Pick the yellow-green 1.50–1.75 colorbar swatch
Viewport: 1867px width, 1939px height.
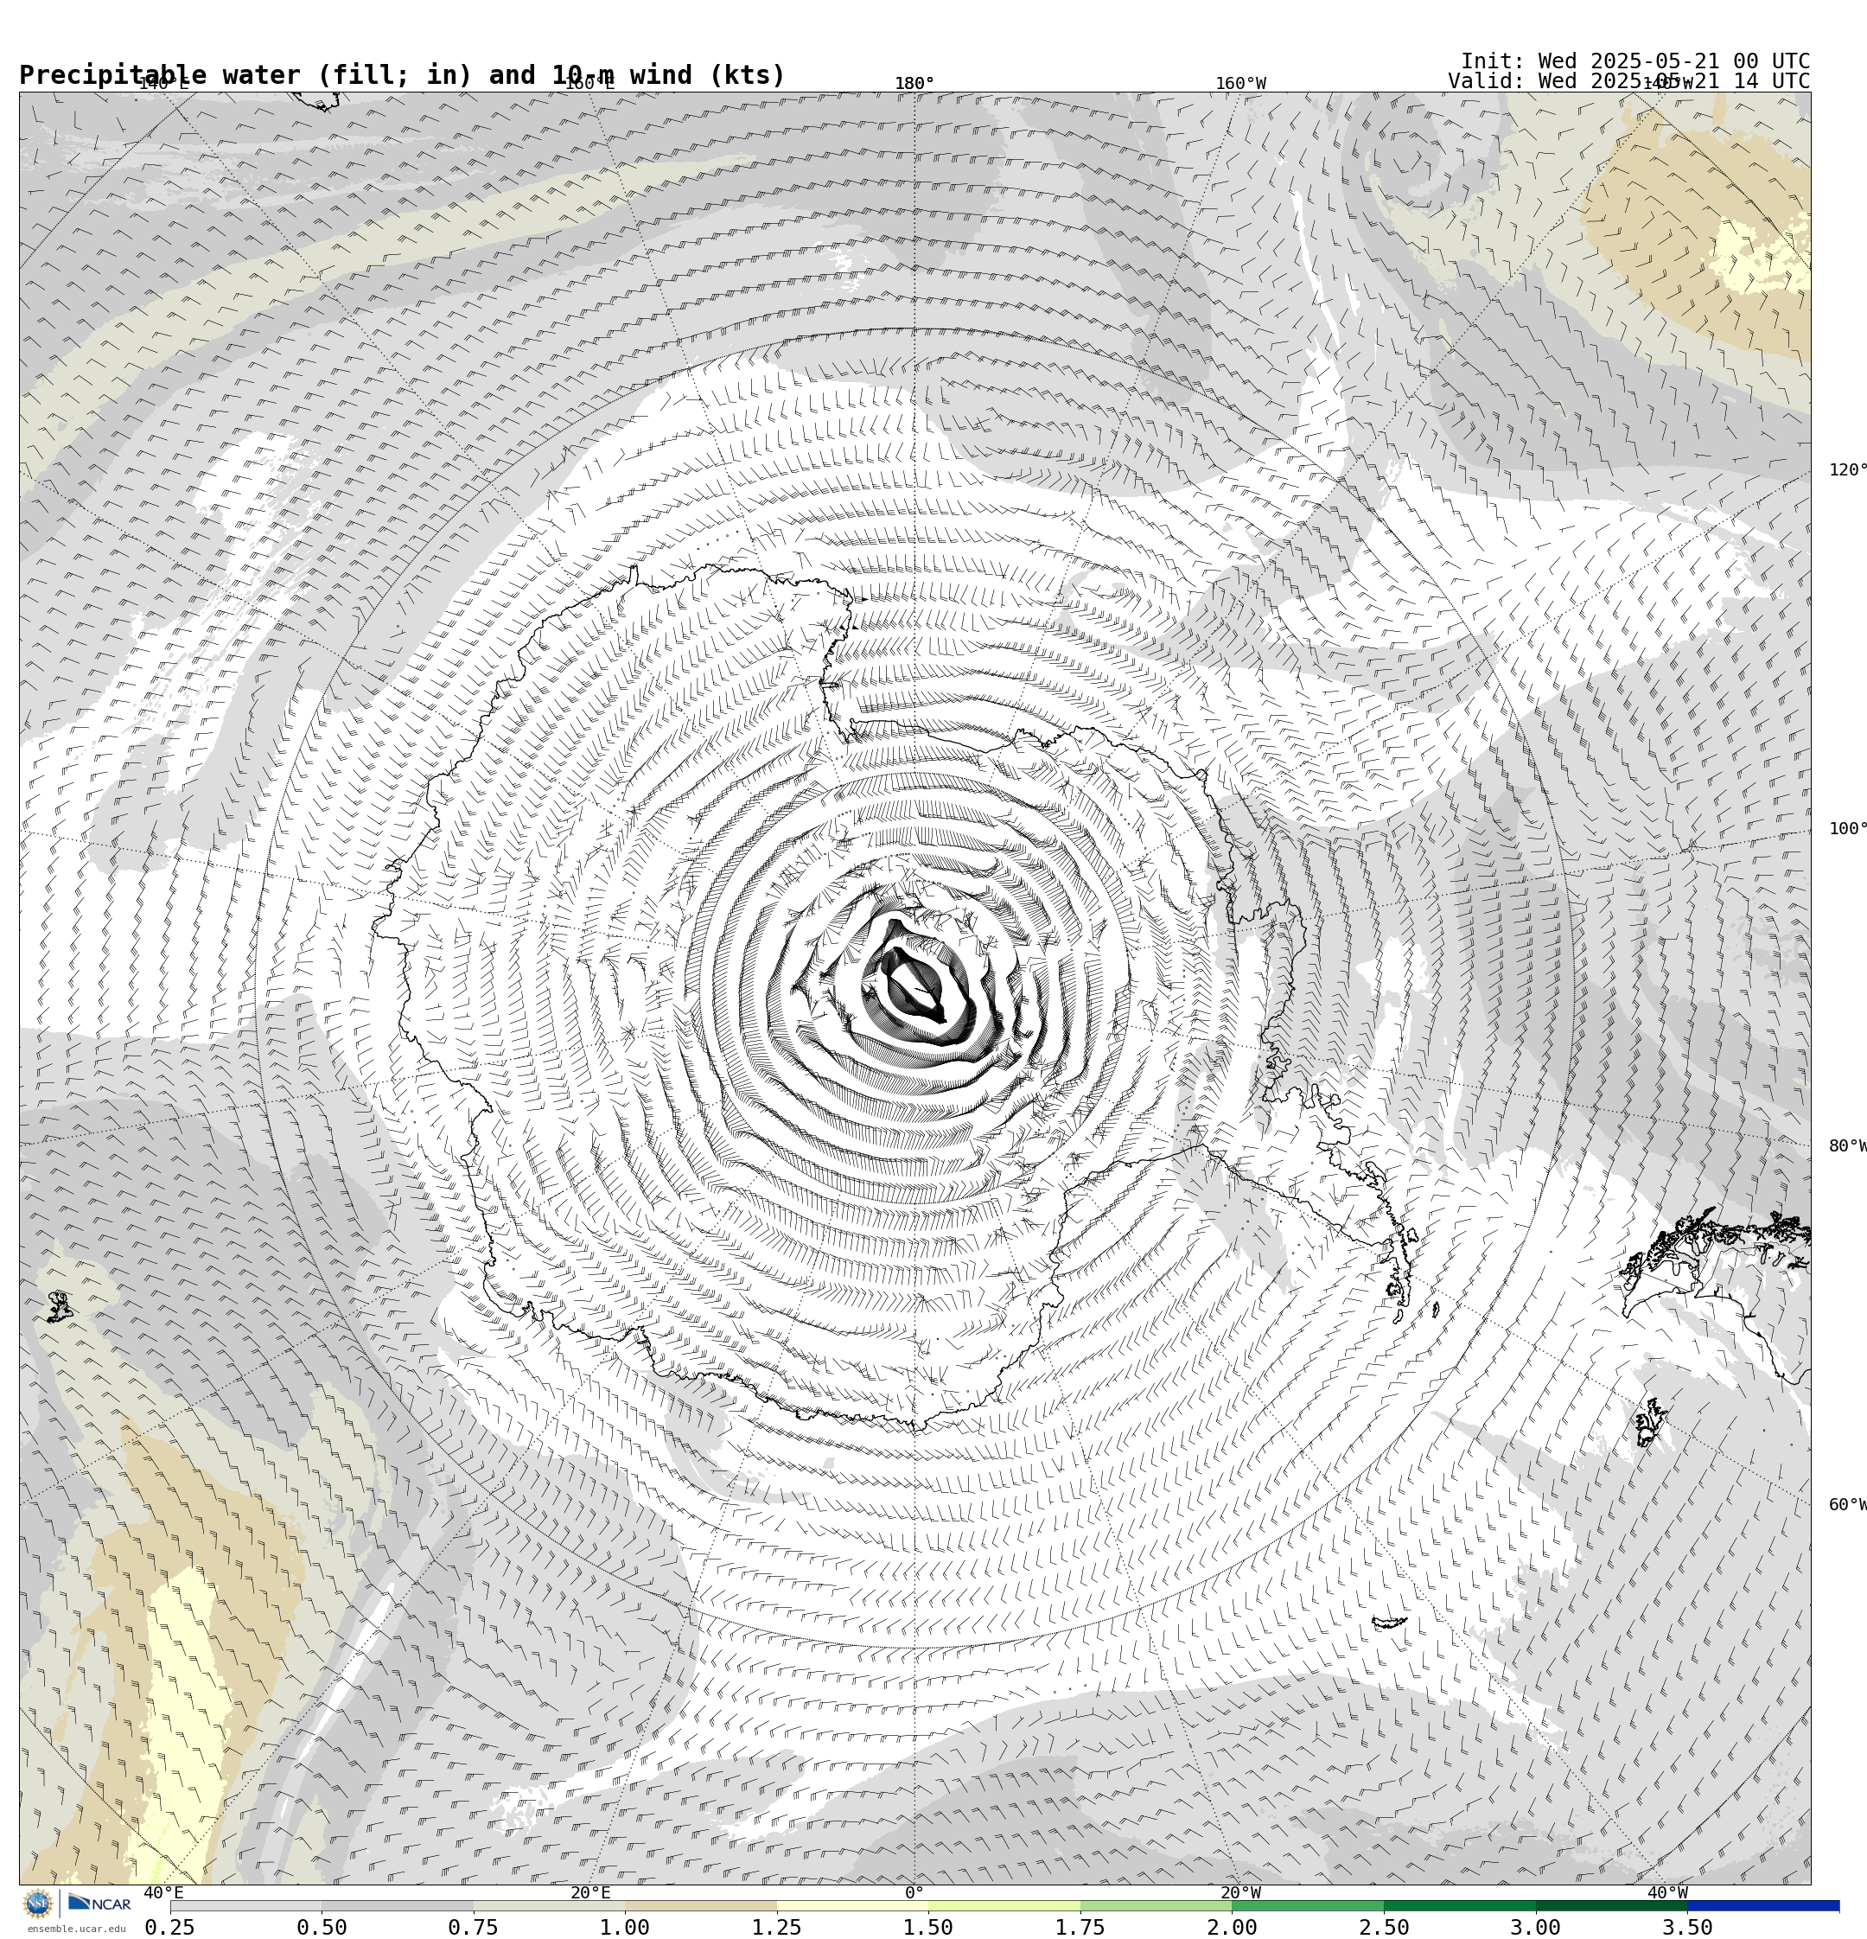pos(1004,1905)
